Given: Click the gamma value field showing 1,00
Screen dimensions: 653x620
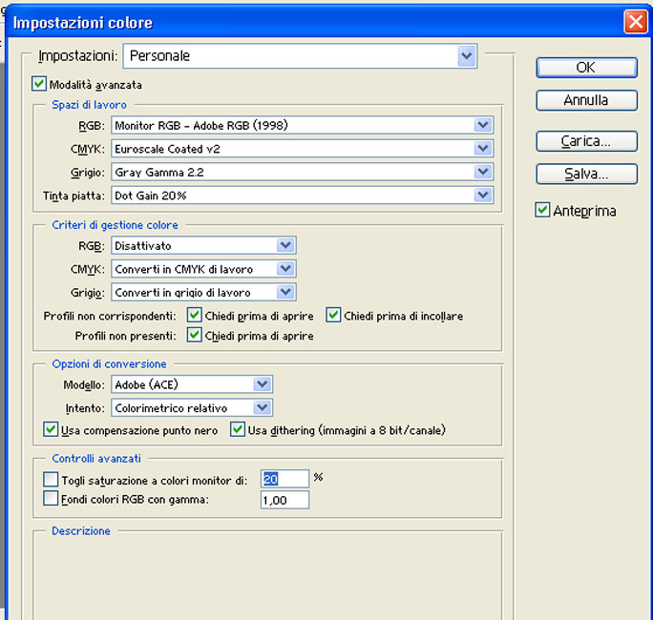Looking at the screenshot, I should coord(284,500).
